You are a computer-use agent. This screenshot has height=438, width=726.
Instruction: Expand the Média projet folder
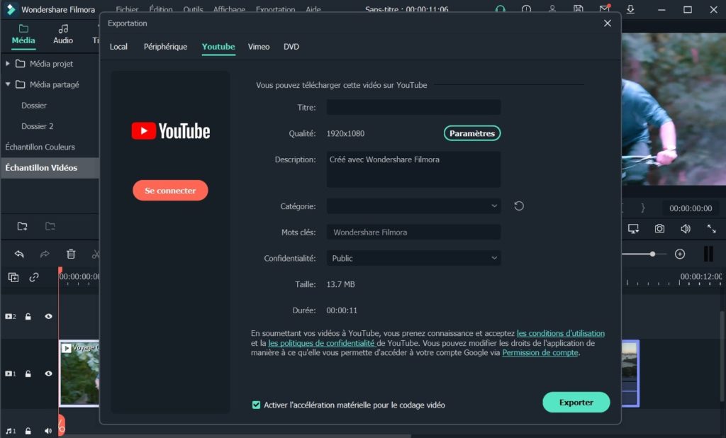pos(7,63)
